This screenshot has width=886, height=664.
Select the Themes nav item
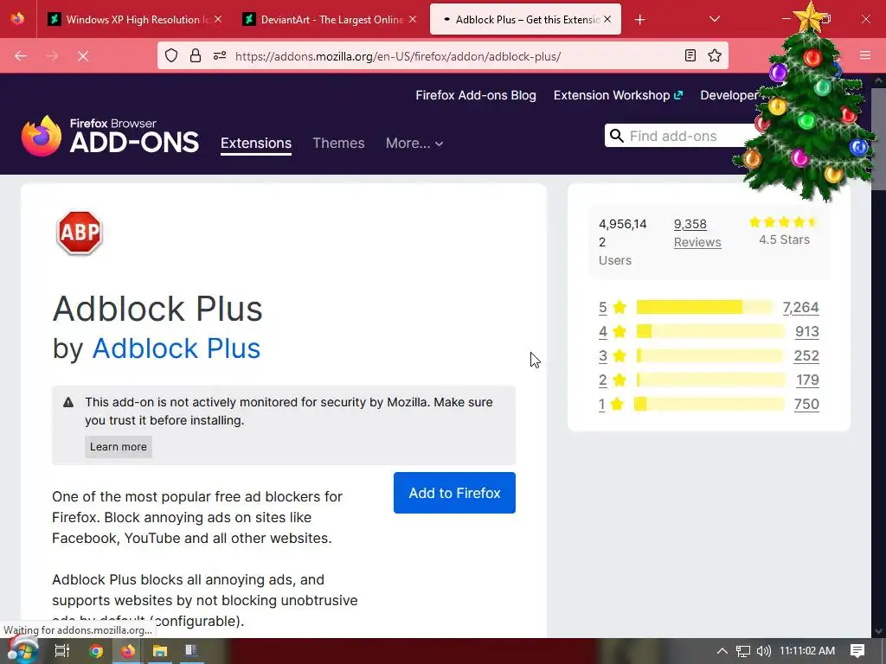tap(338, 143)
